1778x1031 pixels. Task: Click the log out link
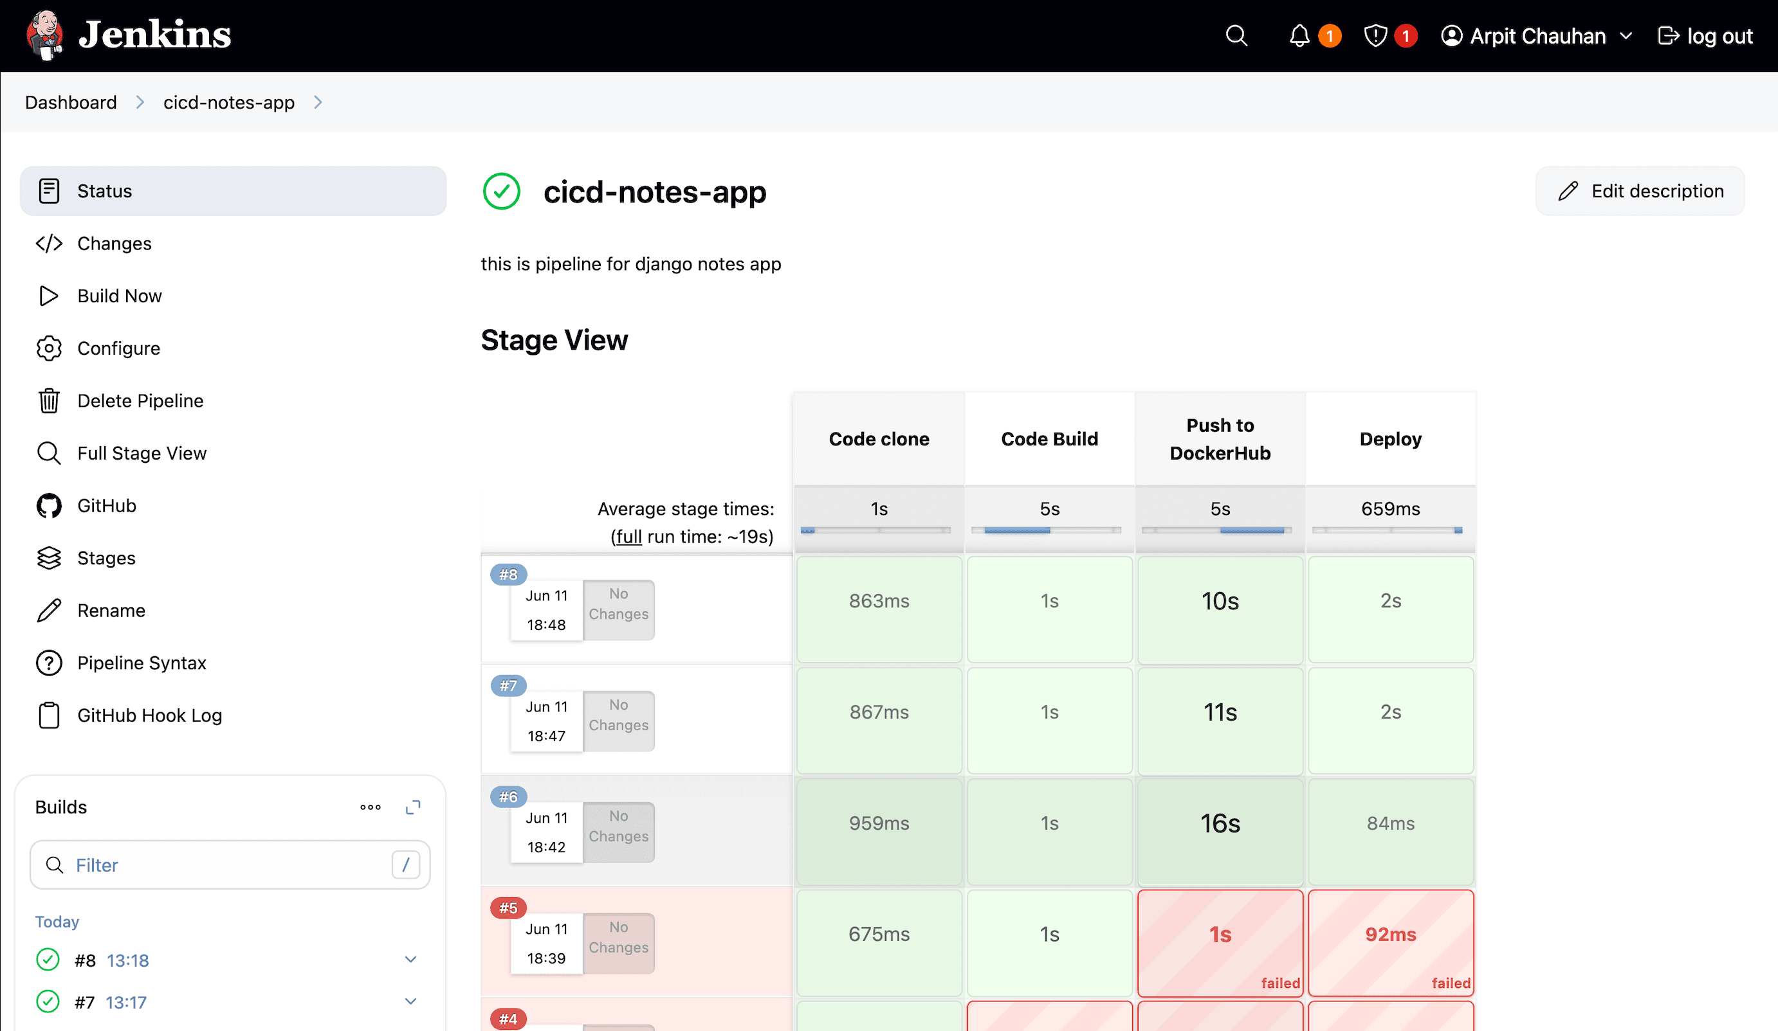[x=1705, y=35]
